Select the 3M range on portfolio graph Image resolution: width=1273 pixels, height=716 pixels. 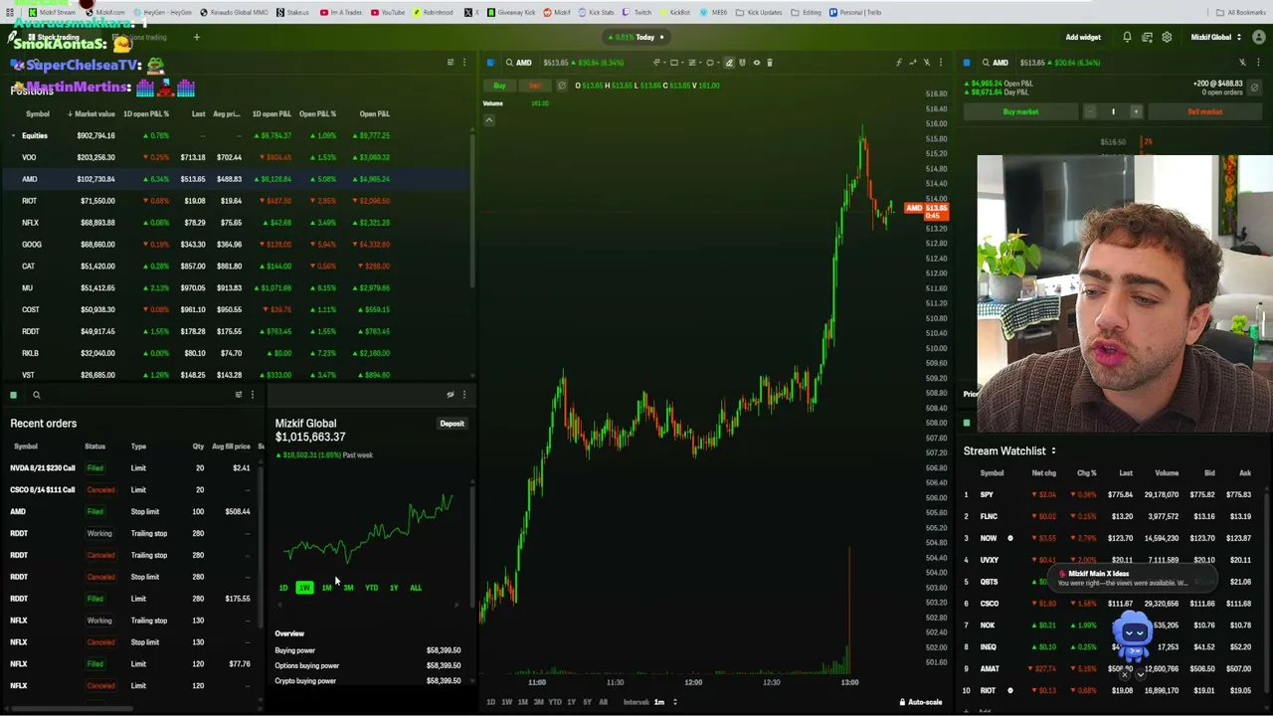348,588
